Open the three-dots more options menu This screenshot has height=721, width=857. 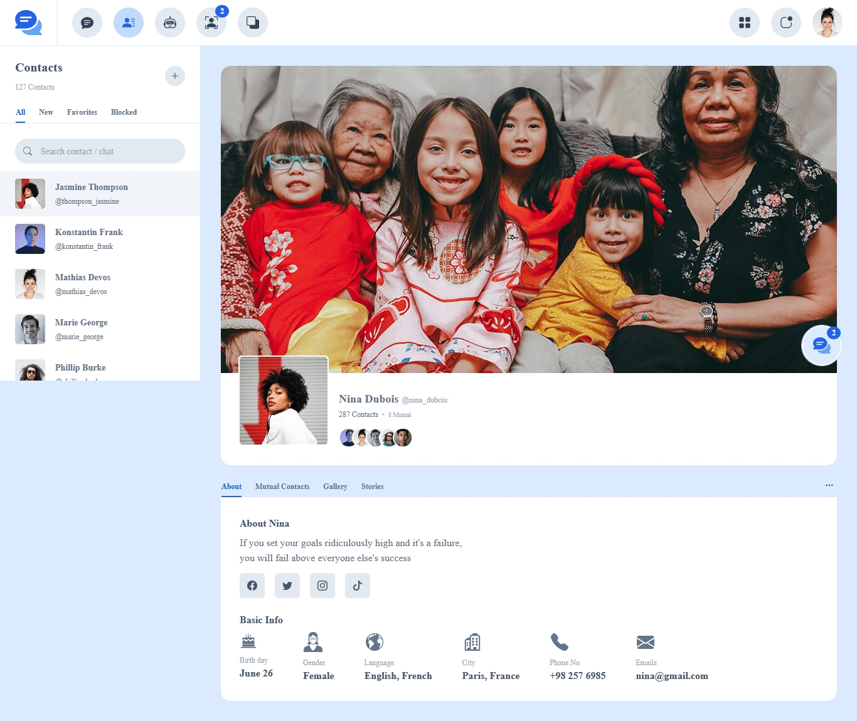[829, 485]
